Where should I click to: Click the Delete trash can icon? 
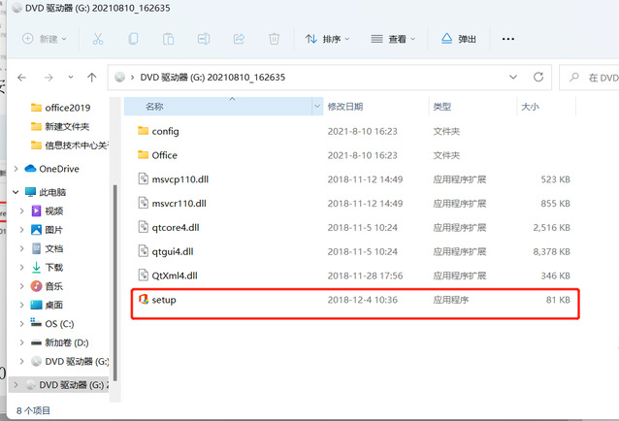click(274, 40)
